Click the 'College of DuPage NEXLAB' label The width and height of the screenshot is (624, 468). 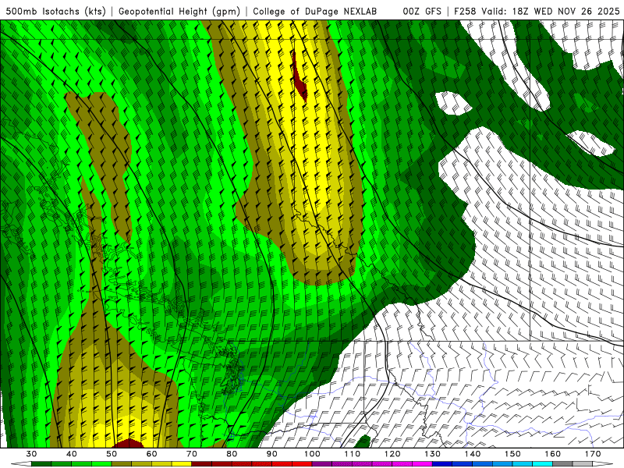click(315, 12)
